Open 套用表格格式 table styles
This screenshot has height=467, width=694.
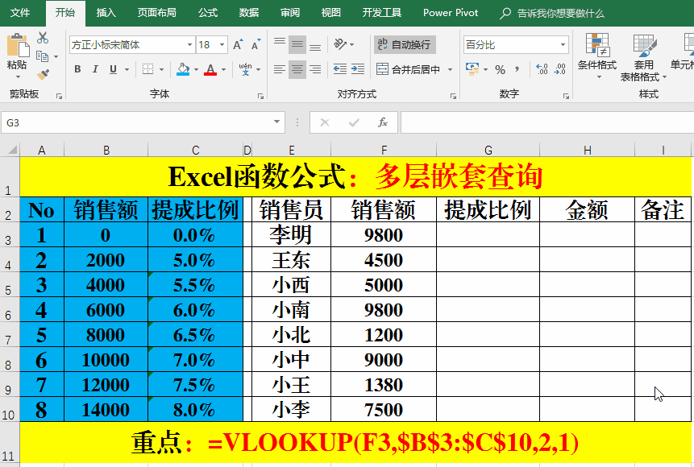643,57
